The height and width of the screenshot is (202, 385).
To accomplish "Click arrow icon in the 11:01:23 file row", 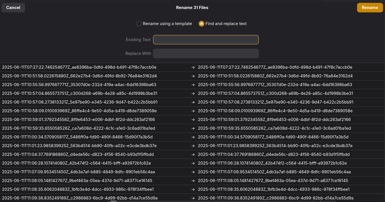I will [193, 146].
